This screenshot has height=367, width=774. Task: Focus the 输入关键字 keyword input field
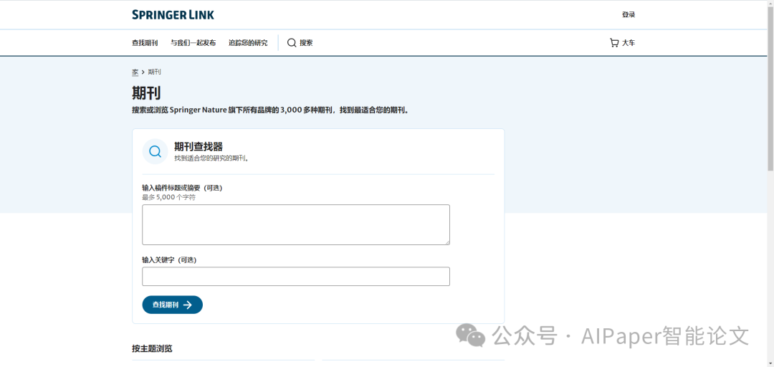point(296,277)
